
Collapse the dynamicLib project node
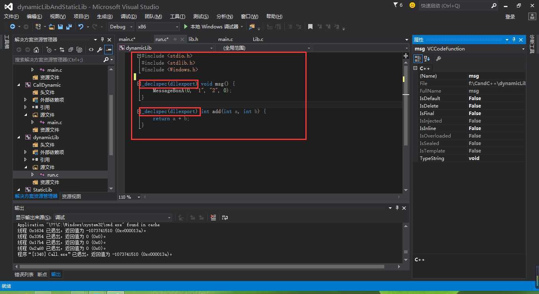coord(19,137)
